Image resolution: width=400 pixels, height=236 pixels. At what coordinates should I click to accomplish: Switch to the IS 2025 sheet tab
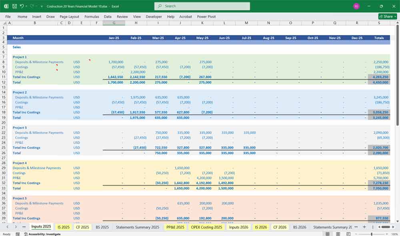pyautogui.click(x=63, y=227)
